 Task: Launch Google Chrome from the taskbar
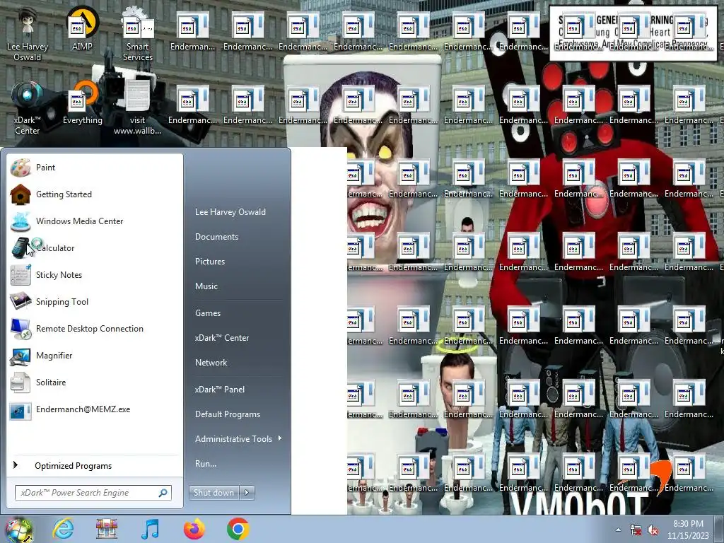(238, 529)
